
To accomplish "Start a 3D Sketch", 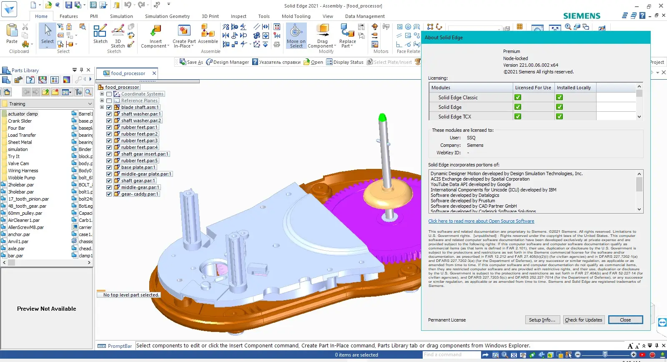I will click(118, 35).
